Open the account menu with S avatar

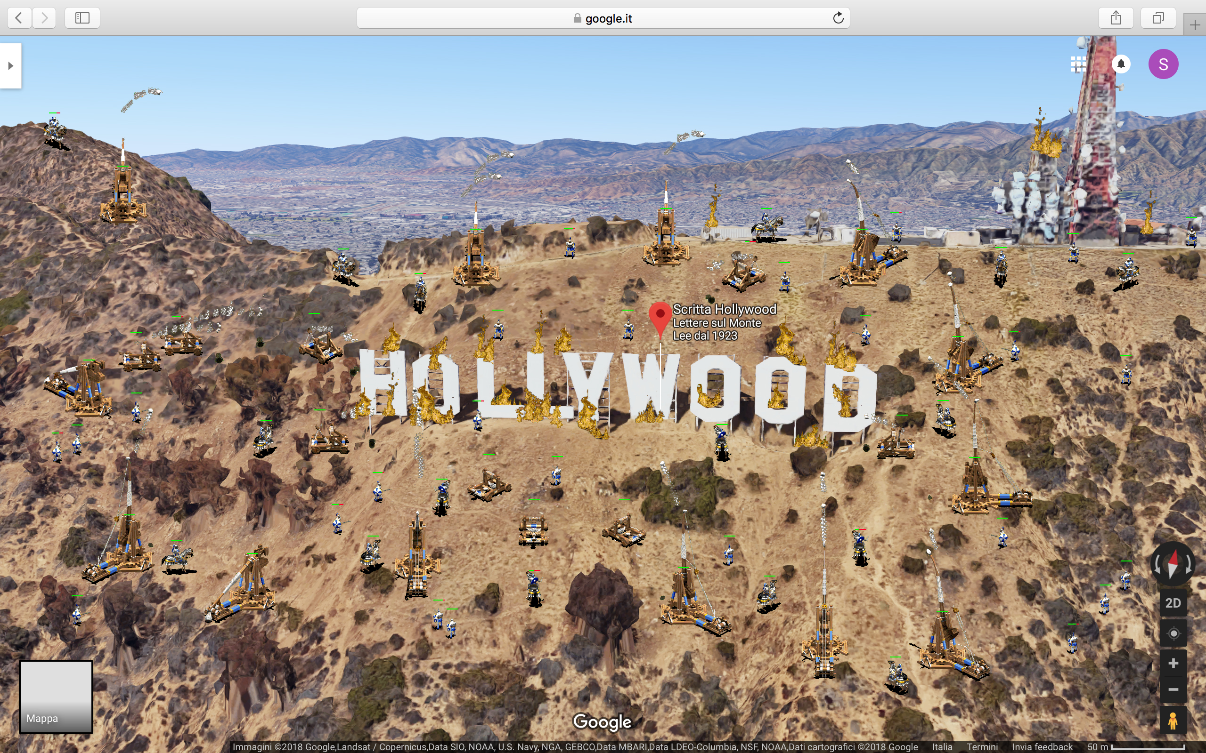coord(1163,64)
